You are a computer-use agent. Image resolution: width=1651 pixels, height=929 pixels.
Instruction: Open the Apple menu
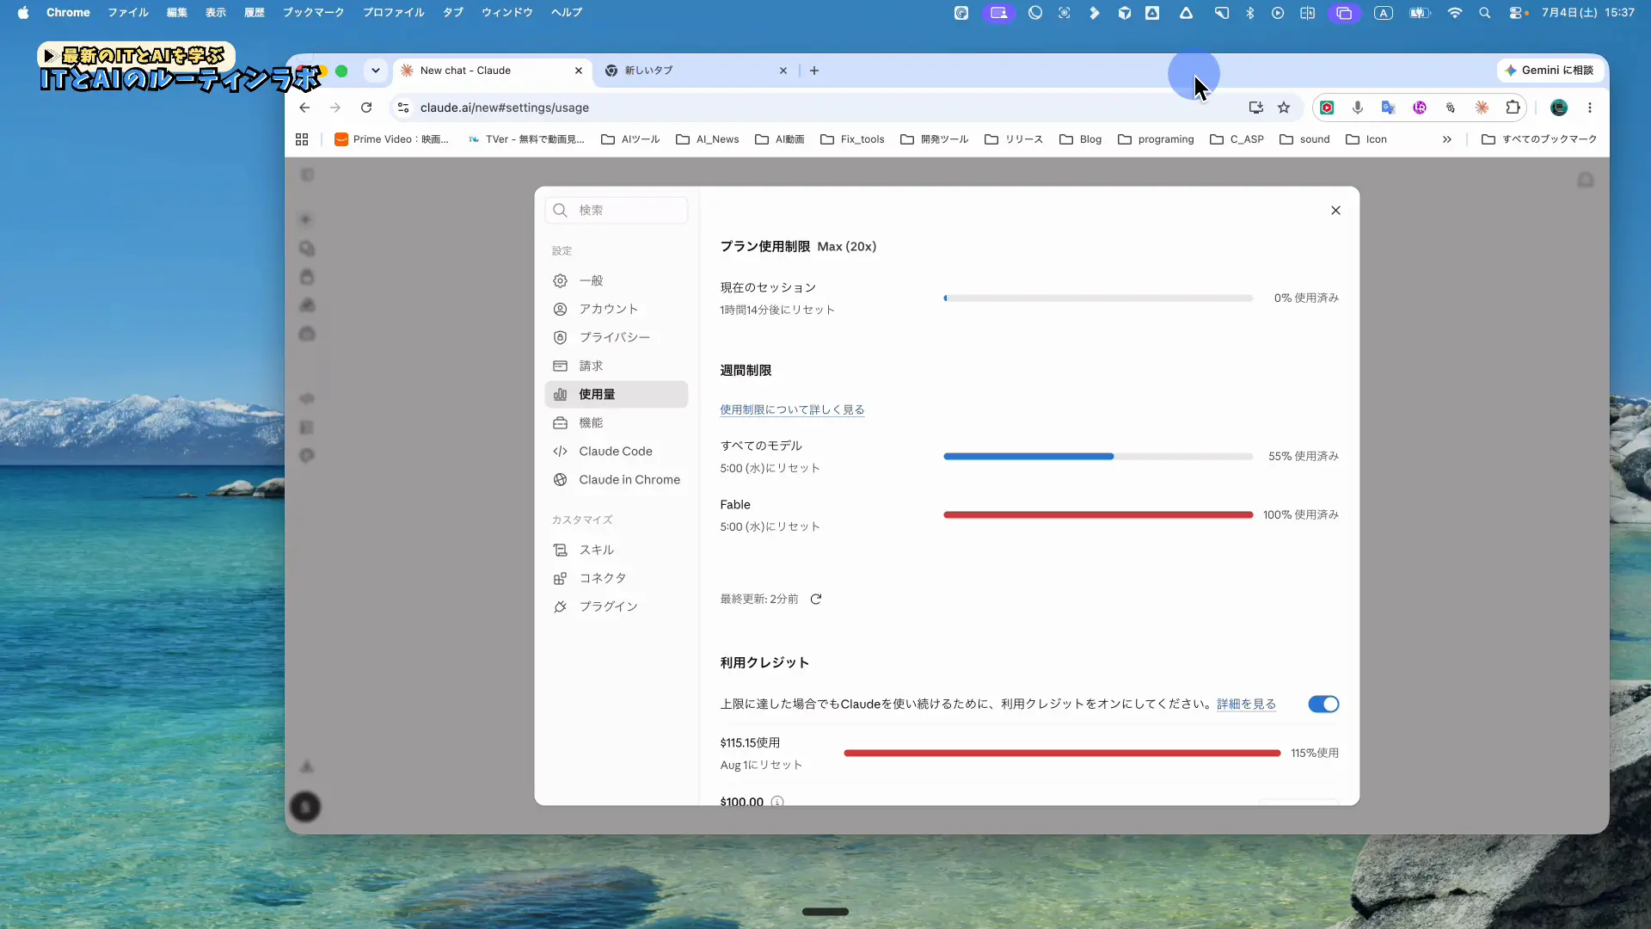click(23, 13)
